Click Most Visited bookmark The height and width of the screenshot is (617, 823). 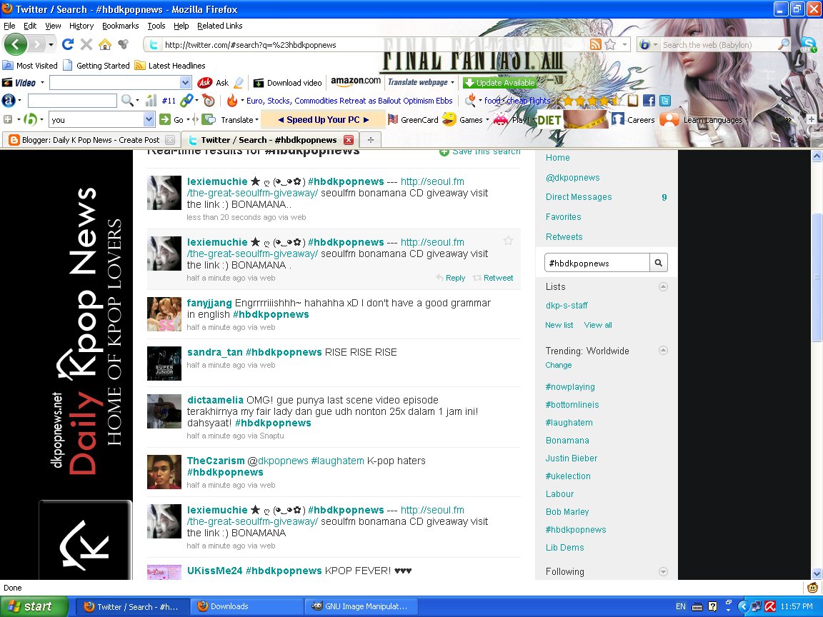point(30,66)
